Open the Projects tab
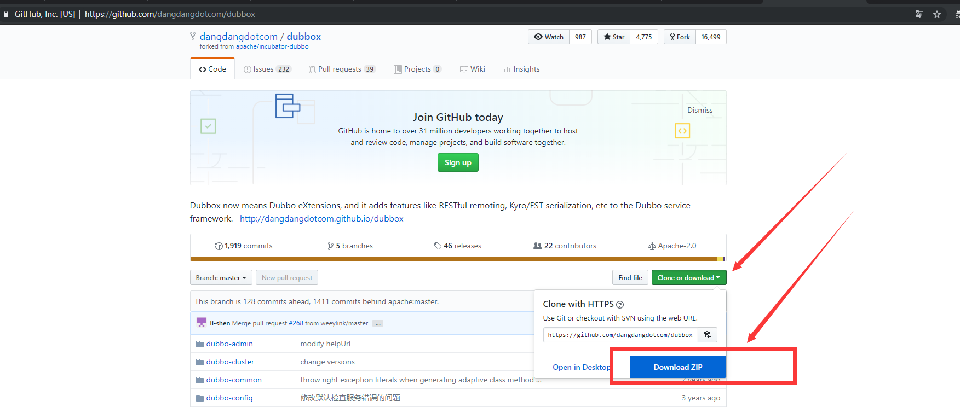The height and width of the screenshot is (407, 960). click(417, 69)
